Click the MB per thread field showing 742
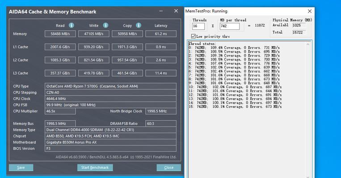This screenshot has height=178, width=341. 230,26
